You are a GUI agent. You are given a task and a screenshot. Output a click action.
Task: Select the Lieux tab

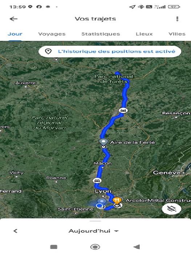pyautogui.click(x=144, y=34)
